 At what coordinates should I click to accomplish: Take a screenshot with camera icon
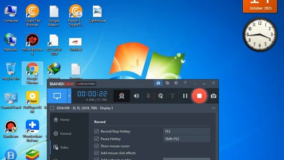(213, 96)
